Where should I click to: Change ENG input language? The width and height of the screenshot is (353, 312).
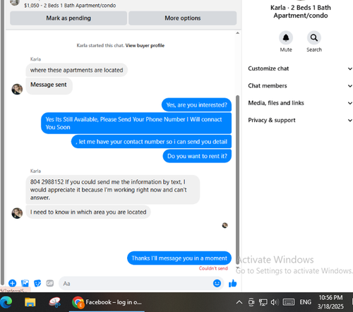306,302
